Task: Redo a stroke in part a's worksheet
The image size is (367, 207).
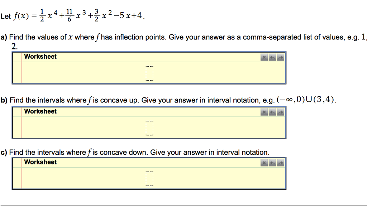Action: [x=280, y=57]
